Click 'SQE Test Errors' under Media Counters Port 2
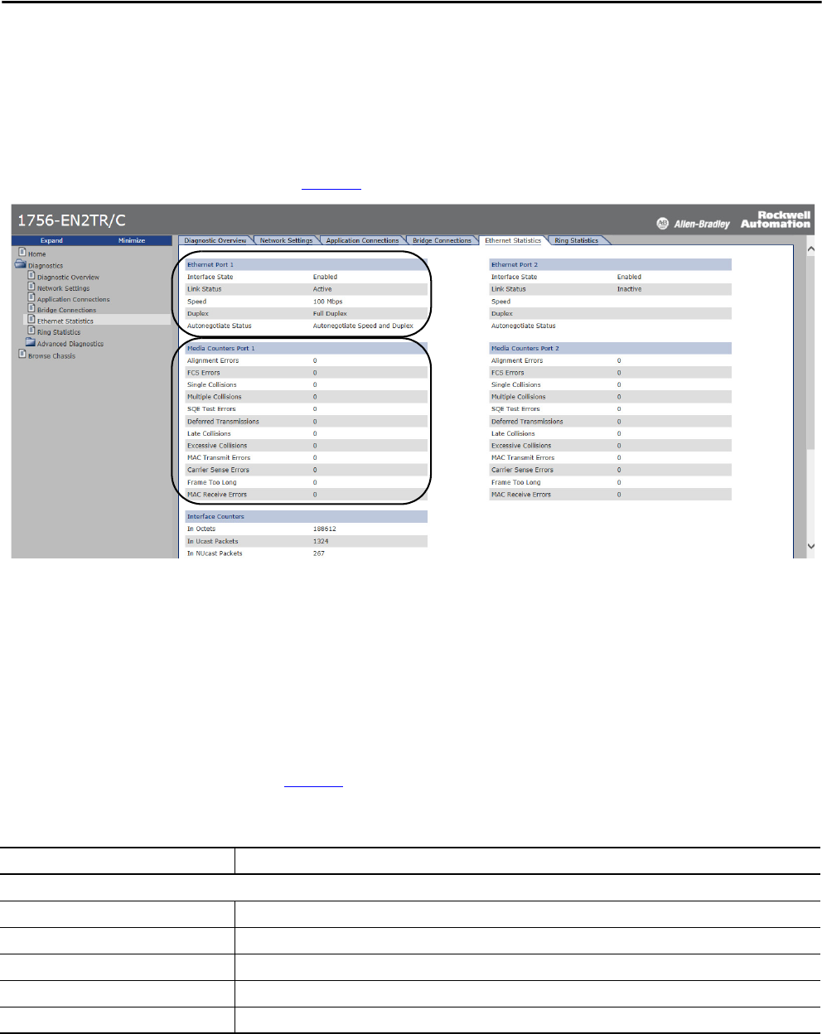Viewport: 822px width, 1034px height. 515,409
